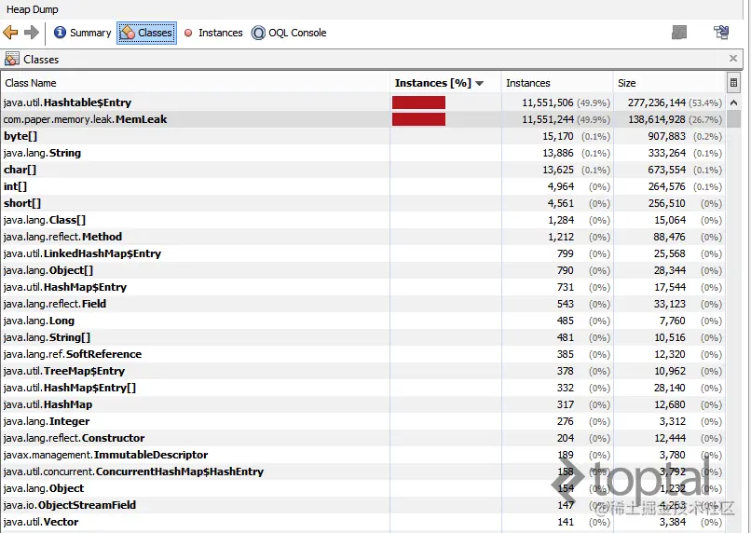Click size value 277,236,144
The height and width of the screenshot is (533, 751).
click(x=657, y=102)
